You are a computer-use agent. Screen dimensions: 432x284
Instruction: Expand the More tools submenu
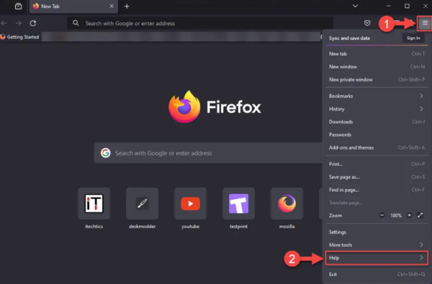[x=377, y=245]
